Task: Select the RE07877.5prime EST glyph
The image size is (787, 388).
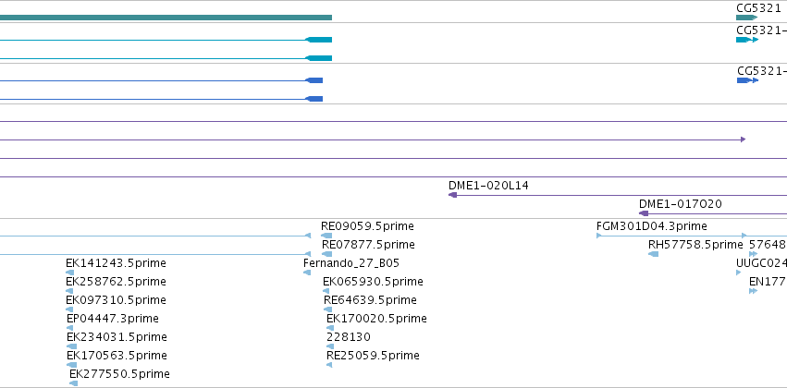Action: [x=326, y=254]
